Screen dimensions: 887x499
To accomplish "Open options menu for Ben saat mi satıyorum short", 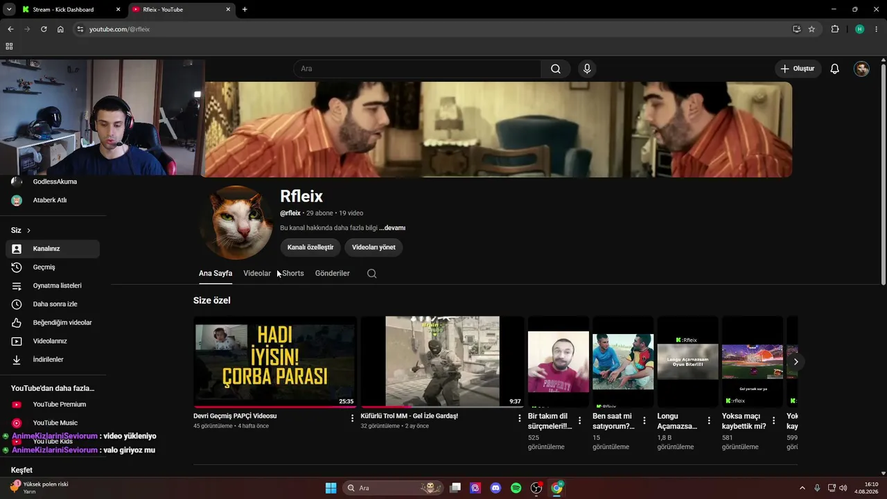I will pos(644,421).
